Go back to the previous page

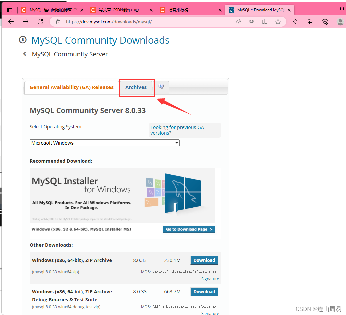(11, 22)
